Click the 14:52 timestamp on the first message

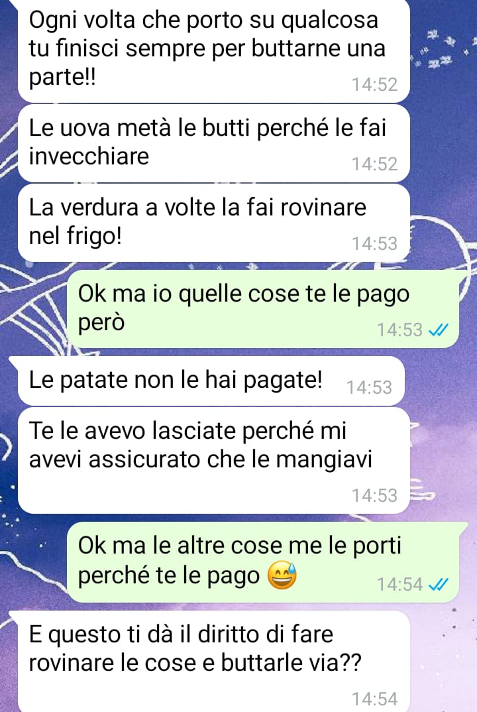375,84
